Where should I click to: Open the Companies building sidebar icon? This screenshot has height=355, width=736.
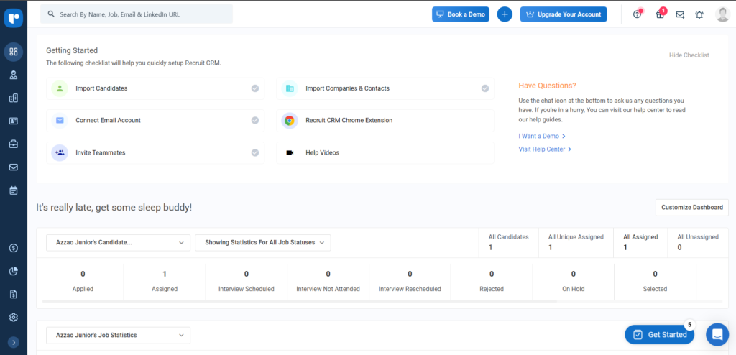click(13, 98)
